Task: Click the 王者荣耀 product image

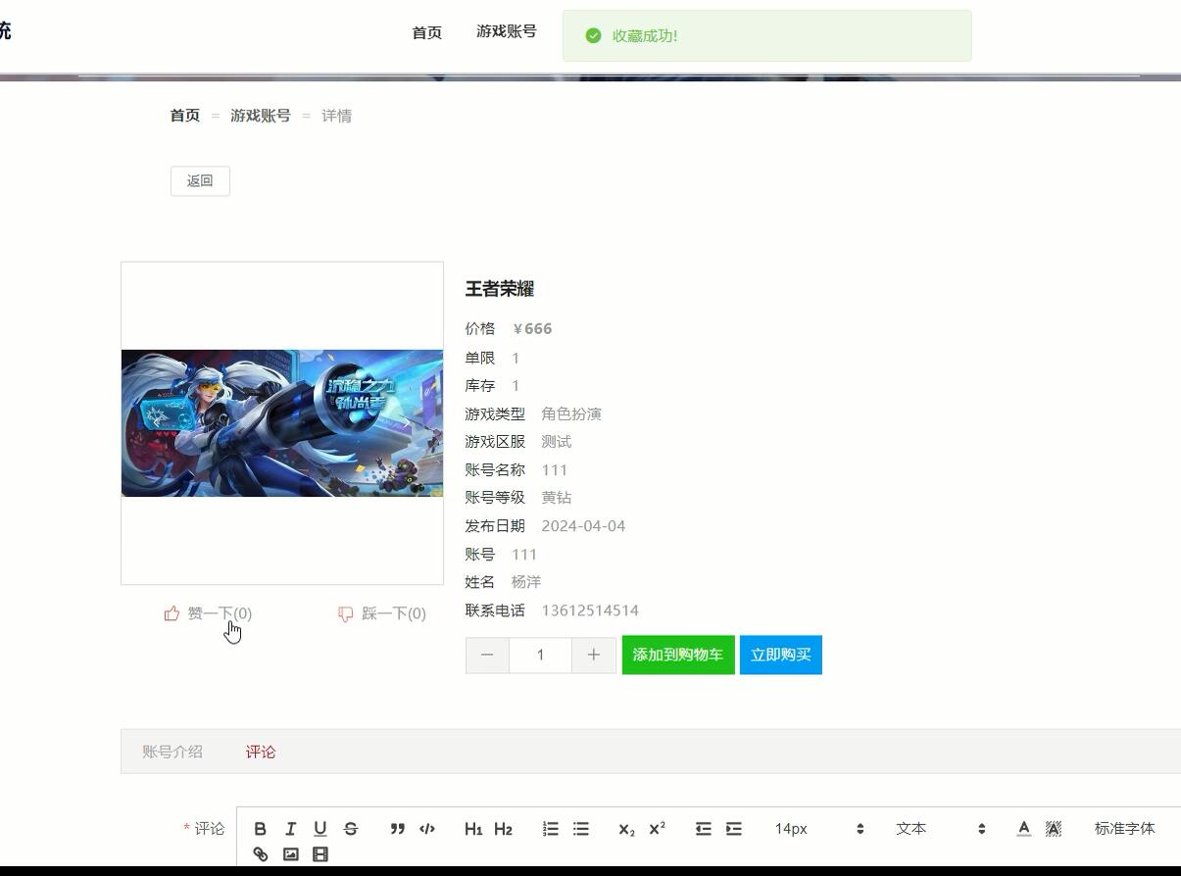Action: coord(282,423)
